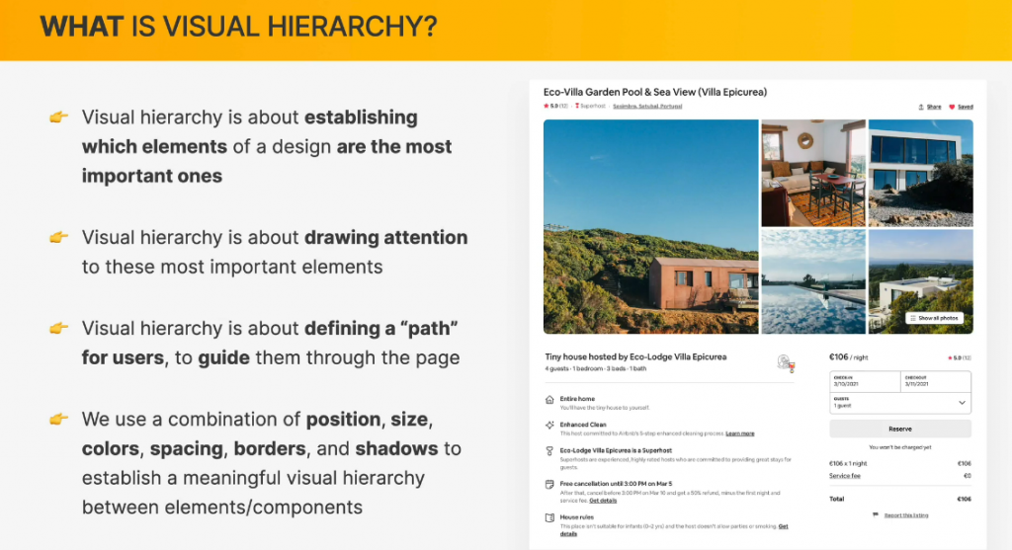This screenshot has height=550, width=1012.
Task: Expand the Guests dropdown chevron
Action: (x=962, y=403)
